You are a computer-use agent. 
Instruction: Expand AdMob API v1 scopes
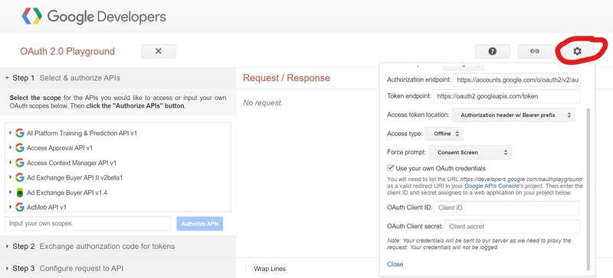point(10,207)
